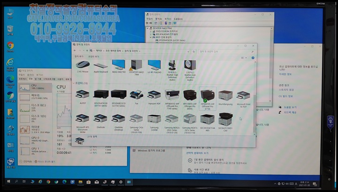
Task: Open address bar history dropdown in Devices window
Action: pos(188,52)
